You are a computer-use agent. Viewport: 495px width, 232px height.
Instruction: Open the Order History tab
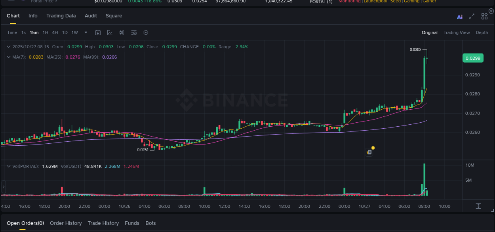66,223
